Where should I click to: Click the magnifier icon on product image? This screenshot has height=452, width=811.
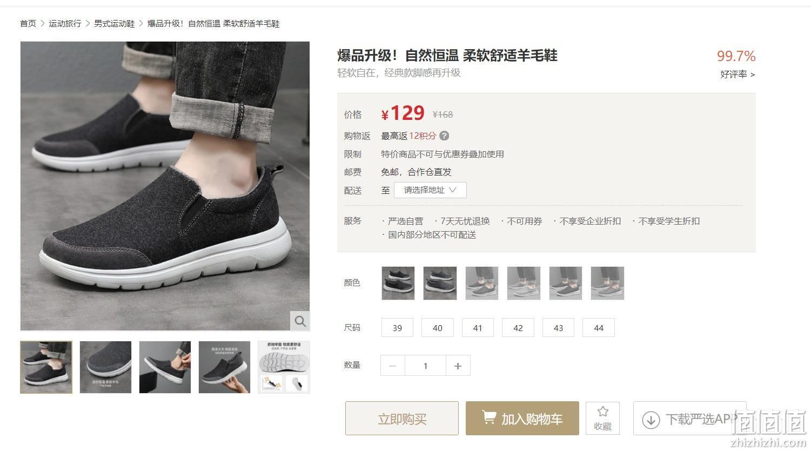[x=300, y=321]
